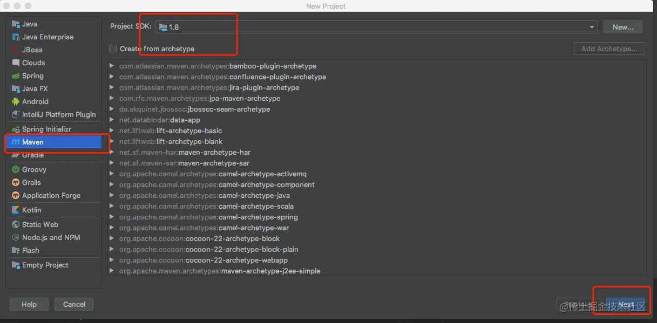Select Empty Project type label
Screen dimensions: 657x323
coord(45,265)
